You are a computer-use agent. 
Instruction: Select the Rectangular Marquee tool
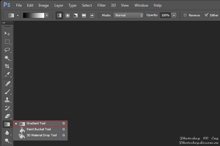click(x=7, y=42)
